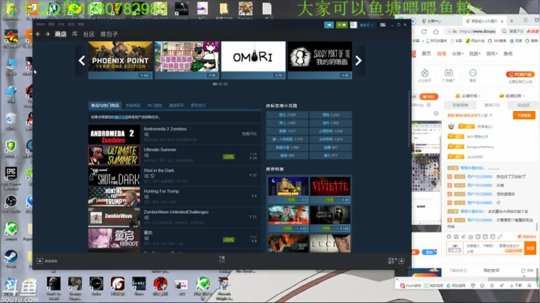Filter by tag button with count 2,648
The image size is (540, 303).
(287, 115)
